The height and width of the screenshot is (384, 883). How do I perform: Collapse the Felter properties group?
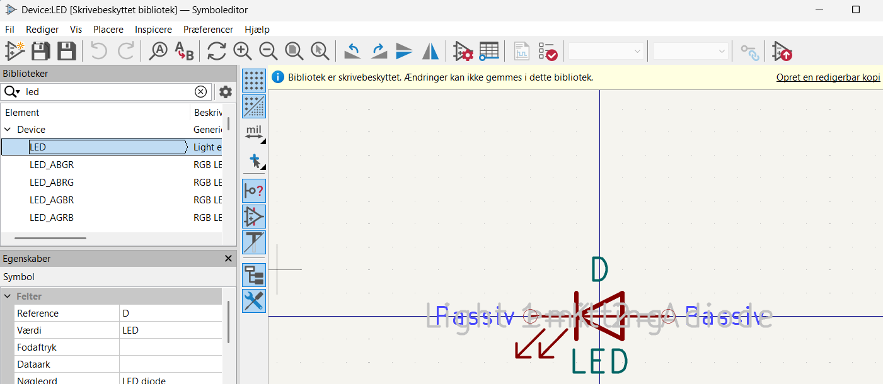[x=8, y=296]
